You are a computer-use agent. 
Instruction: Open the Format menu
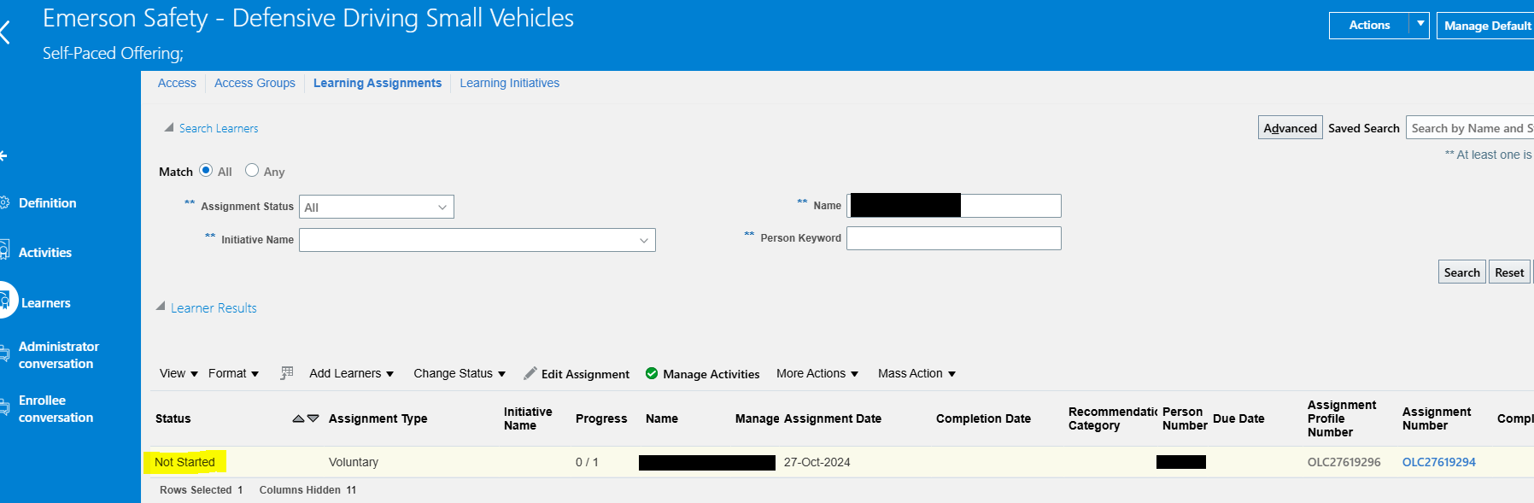(x=233, y=373)
